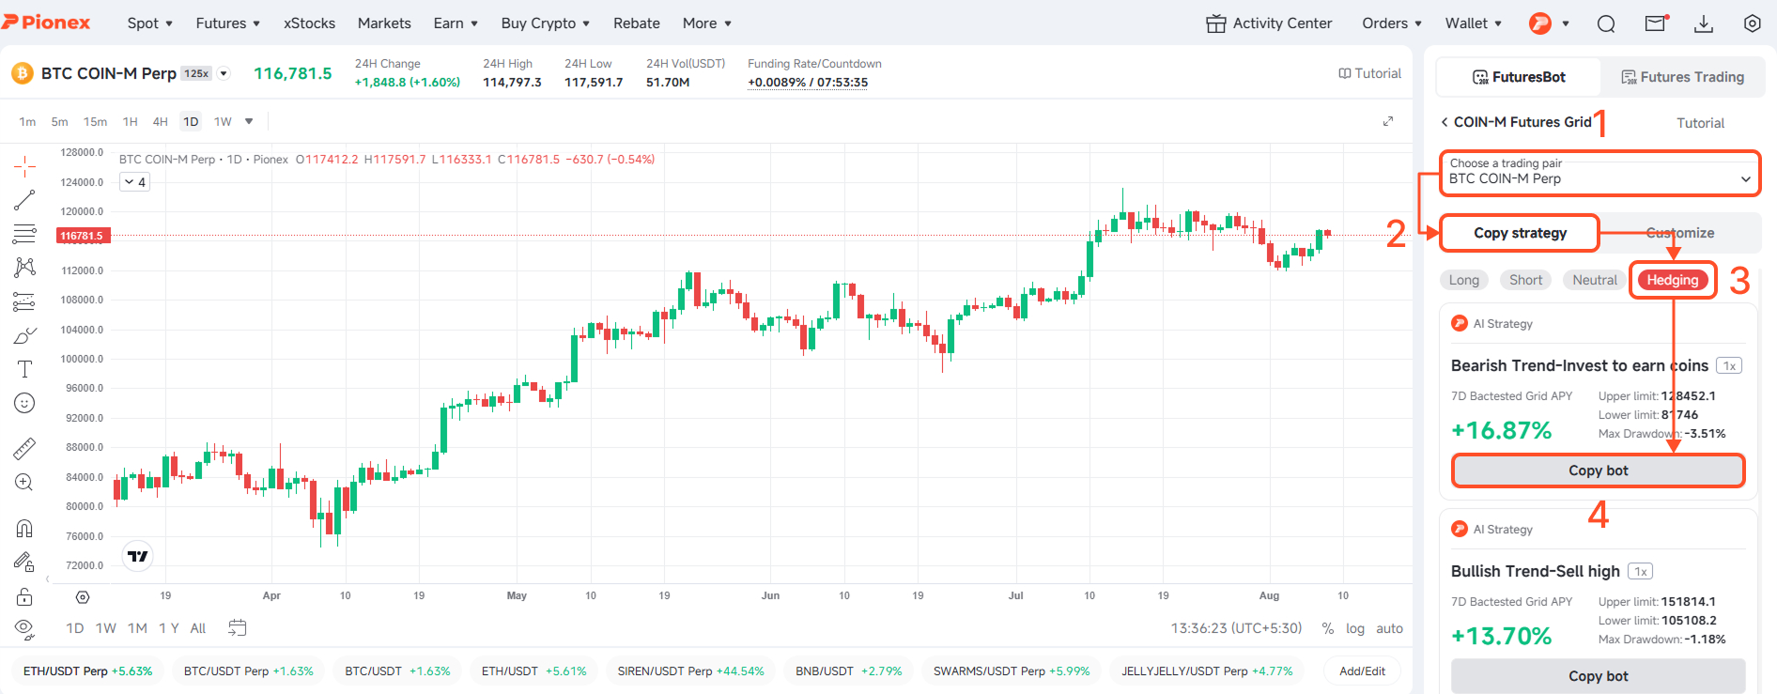The image size is (1777, 694).
Task: Expand the Earn menu
Action: tap(456, 23)
